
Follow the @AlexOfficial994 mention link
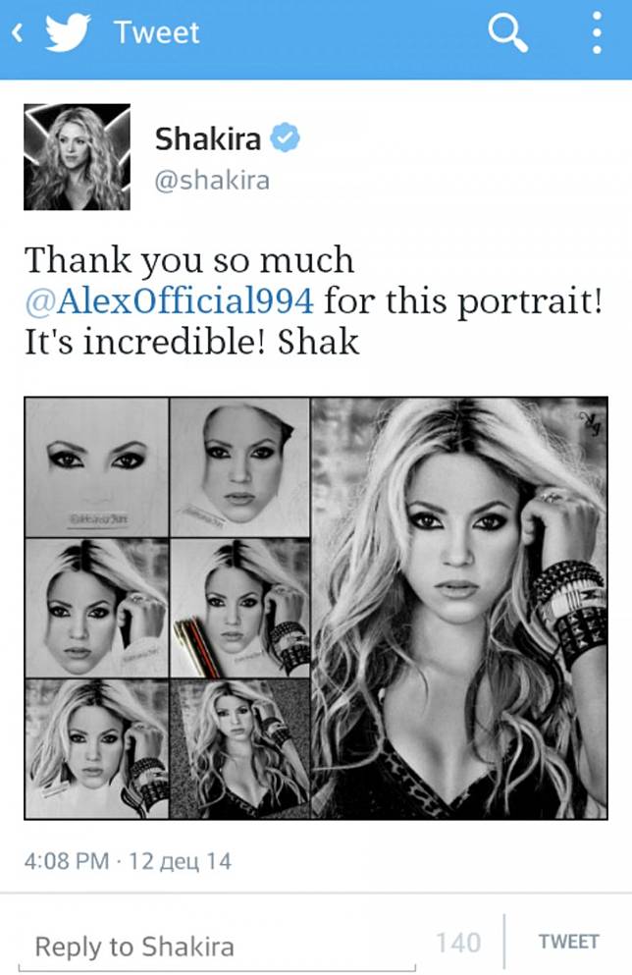(x=169, y=301)
